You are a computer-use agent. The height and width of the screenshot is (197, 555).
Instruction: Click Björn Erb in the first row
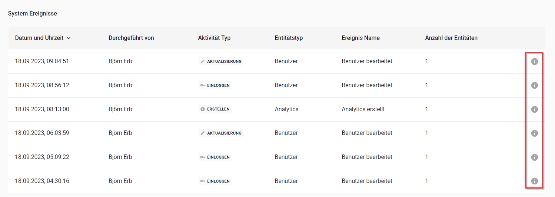[x=120, y=61]
